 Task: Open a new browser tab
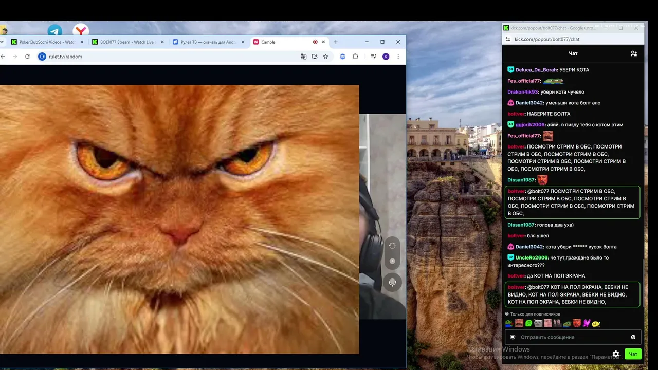point(336,42)
